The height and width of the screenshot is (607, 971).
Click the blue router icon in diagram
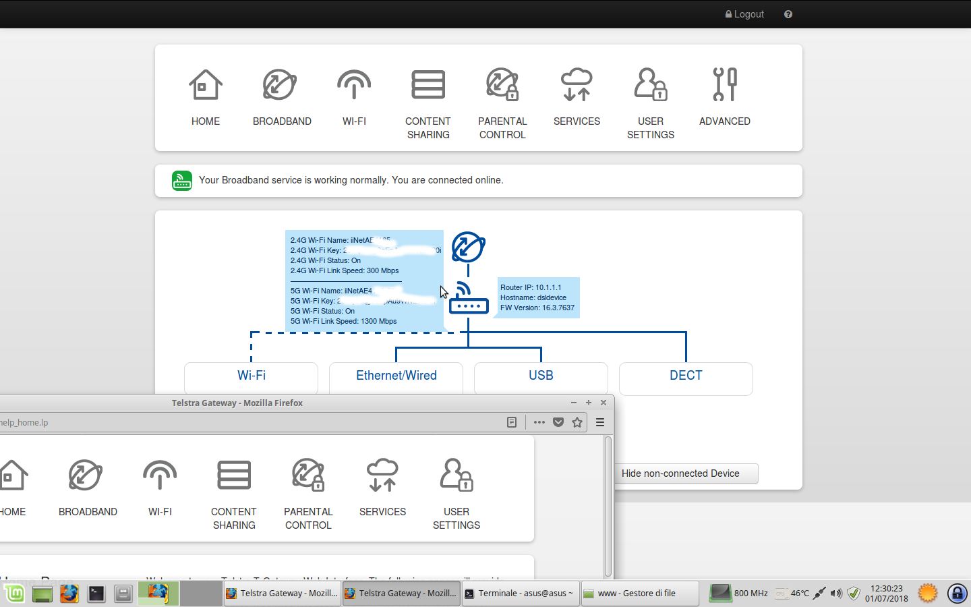point(468,298)
